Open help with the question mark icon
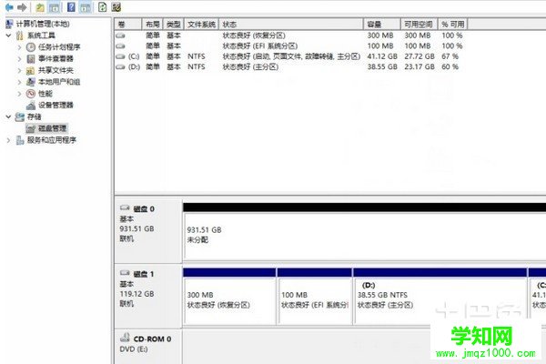Image resolution: width=546 pixels, height=364 pixels. pyautogui.click(x=71, y=7)
